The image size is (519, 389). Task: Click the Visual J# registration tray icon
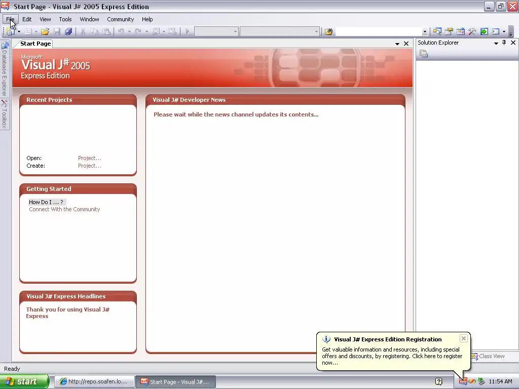pyautogui.click(x=463, y=382)
